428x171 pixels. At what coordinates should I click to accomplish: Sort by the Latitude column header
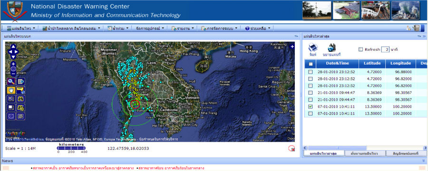click(x=372, y=64)
